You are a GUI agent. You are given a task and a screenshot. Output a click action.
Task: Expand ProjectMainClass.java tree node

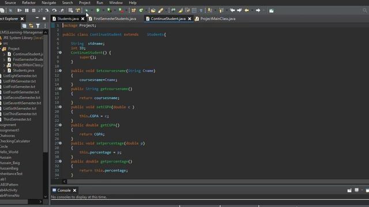click(4, 65)
